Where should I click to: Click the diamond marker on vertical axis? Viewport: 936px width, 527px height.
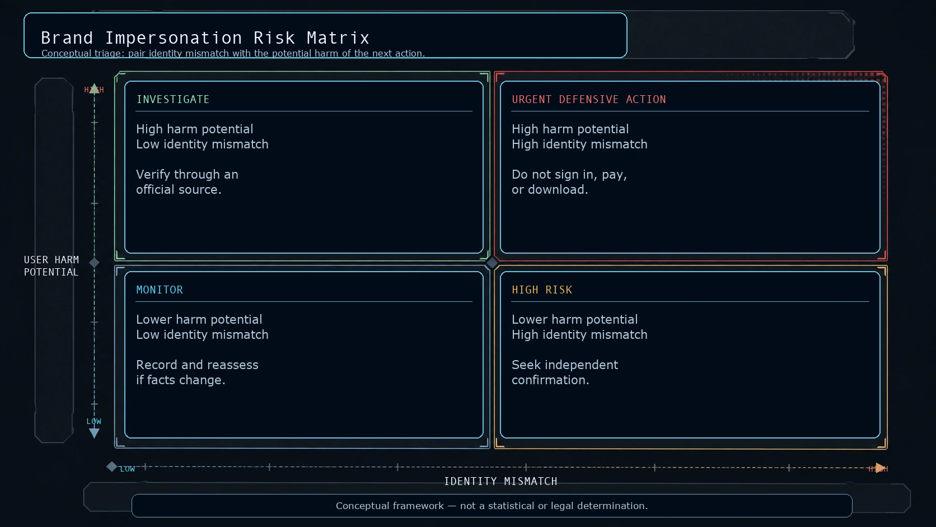coord(94,262)
